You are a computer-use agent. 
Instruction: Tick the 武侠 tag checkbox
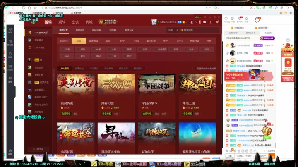click(x=140, y=49)
